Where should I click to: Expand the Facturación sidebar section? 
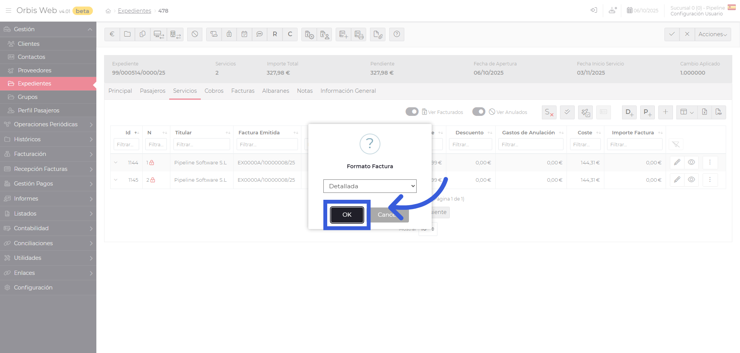48,154
